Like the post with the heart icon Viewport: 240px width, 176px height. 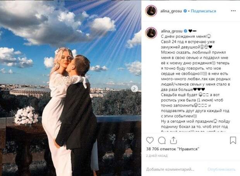tap(150, 140)
